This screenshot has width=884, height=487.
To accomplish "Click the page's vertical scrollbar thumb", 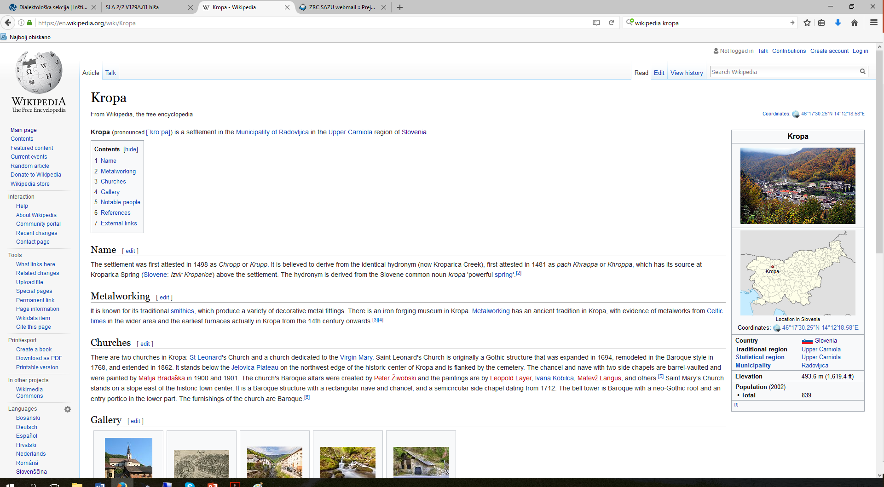I will click(879, 152).
